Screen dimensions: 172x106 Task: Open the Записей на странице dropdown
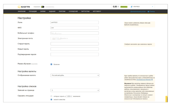click(75, 90)
